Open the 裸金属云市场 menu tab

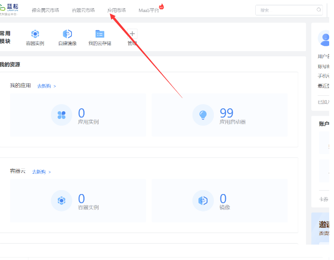tap(45, 10)
